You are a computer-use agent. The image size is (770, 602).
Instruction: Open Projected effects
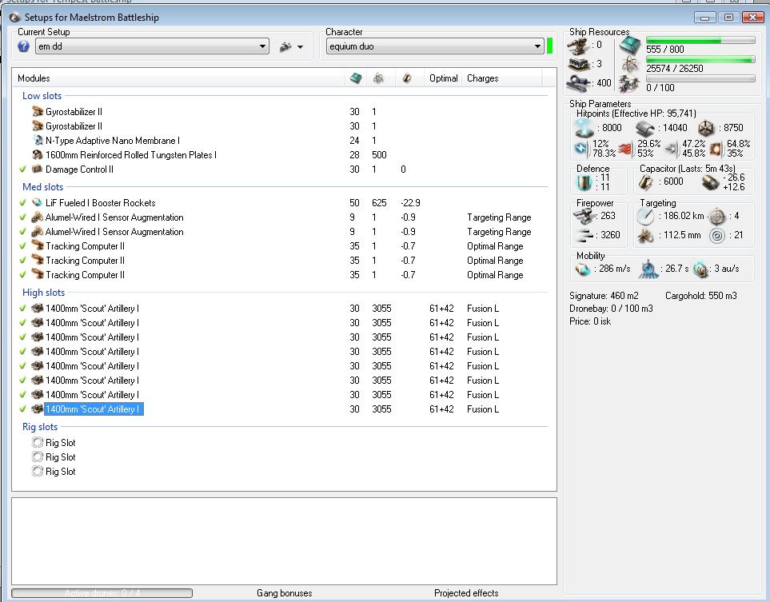click(x=466, y=593)
